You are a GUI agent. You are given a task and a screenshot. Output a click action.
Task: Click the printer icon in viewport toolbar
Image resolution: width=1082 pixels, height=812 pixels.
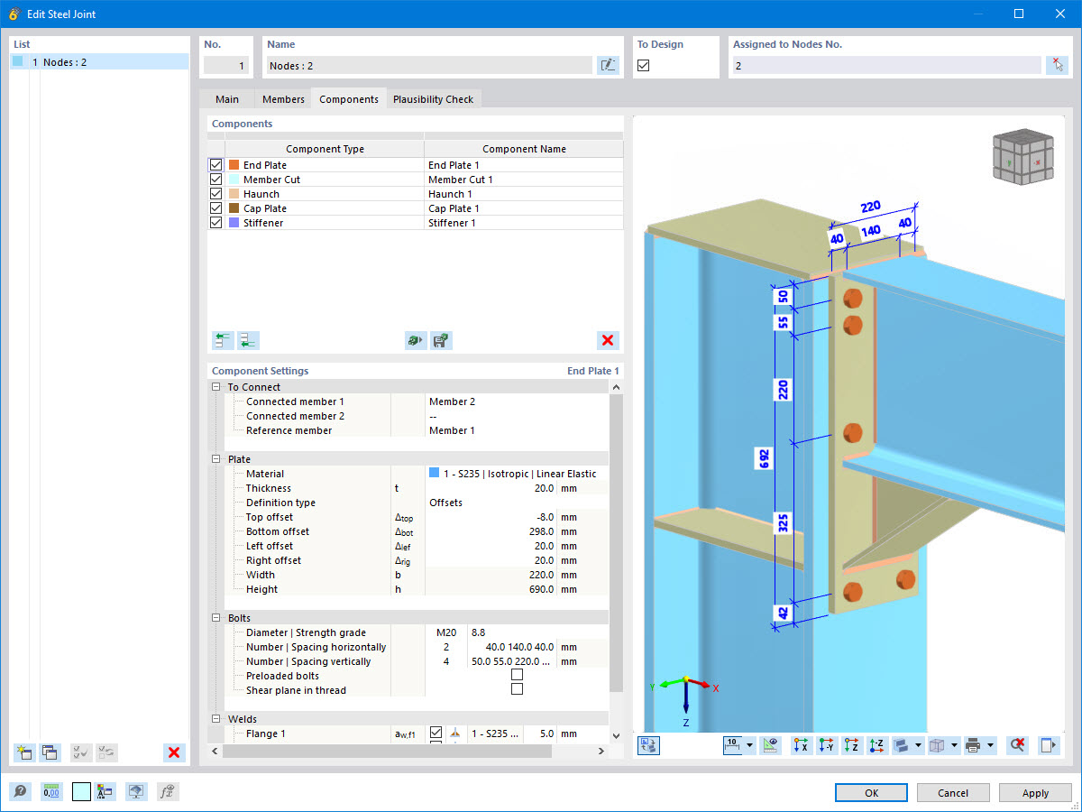click(973, 745)
